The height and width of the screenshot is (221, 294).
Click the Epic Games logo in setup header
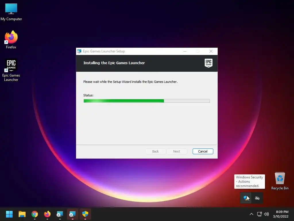tap(208, 63)
